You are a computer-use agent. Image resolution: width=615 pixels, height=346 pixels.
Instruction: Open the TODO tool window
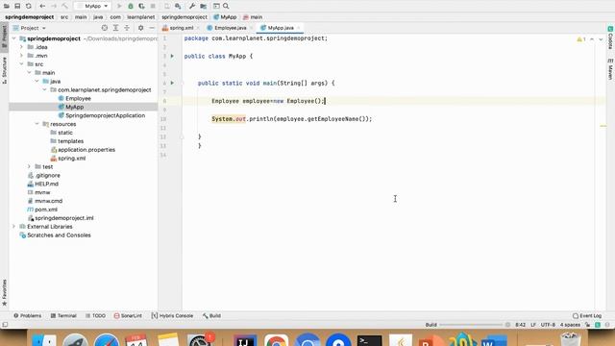(95, 316)
